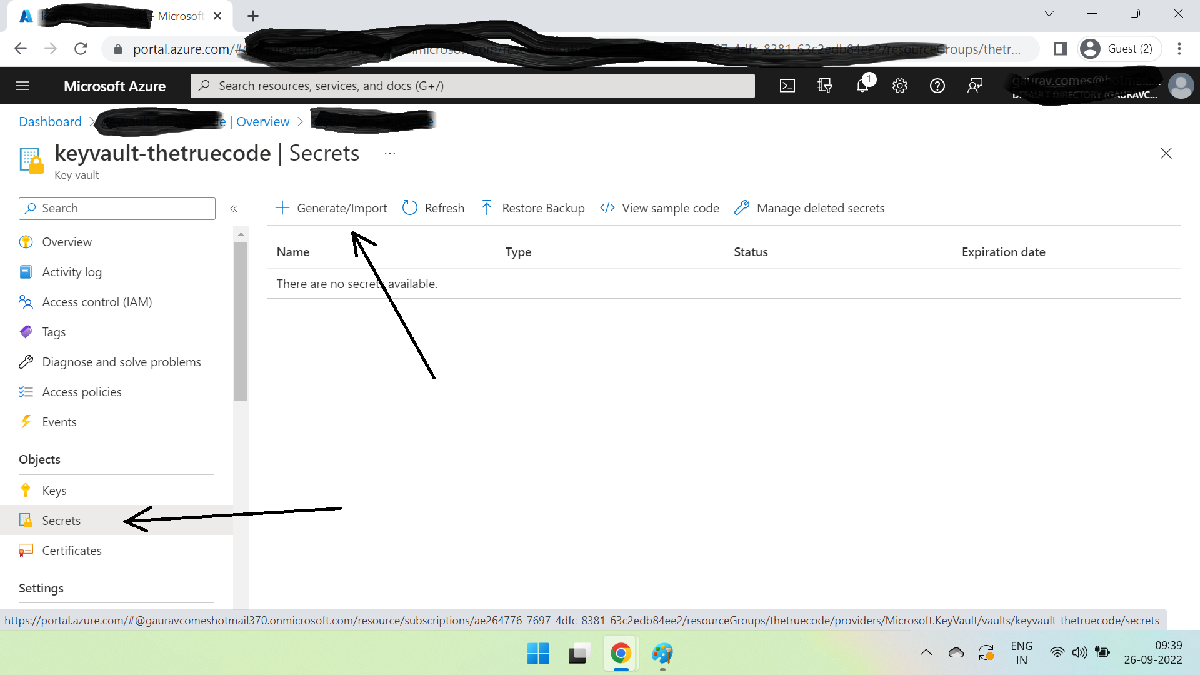
Task: Expand the Objects section in sidebar
Action: [x=39, y=459]
